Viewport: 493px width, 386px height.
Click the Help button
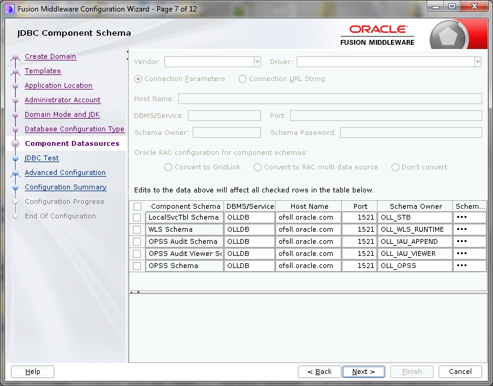click(33, 371)
